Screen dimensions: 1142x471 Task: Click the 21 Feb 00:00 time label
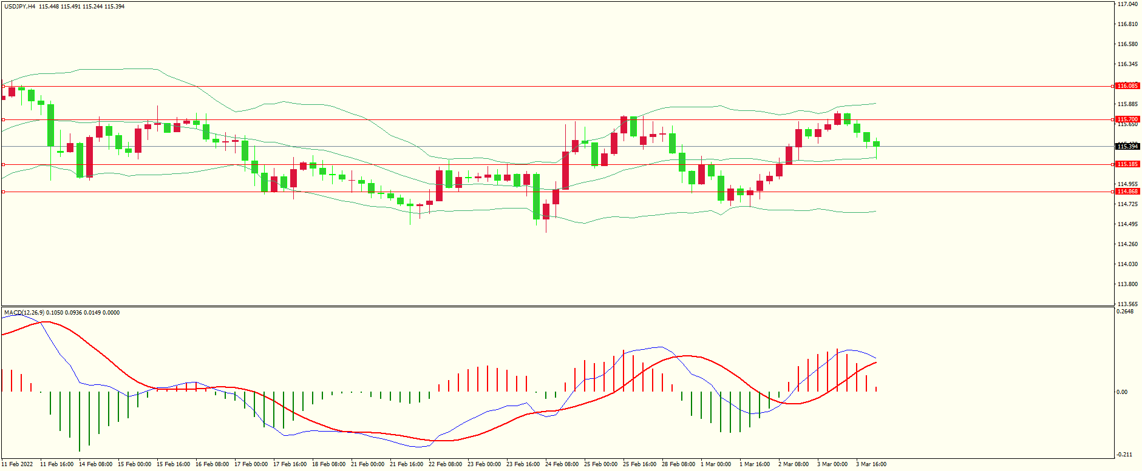[x=367, y=464]
